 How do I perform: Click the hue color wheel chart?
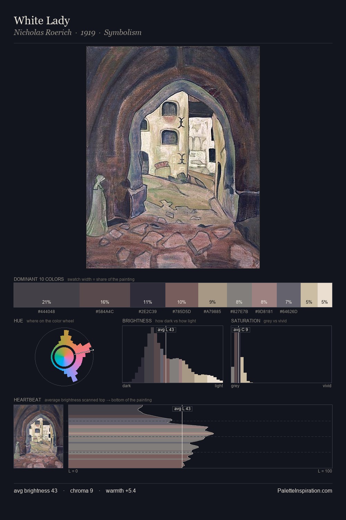[64, 357]
